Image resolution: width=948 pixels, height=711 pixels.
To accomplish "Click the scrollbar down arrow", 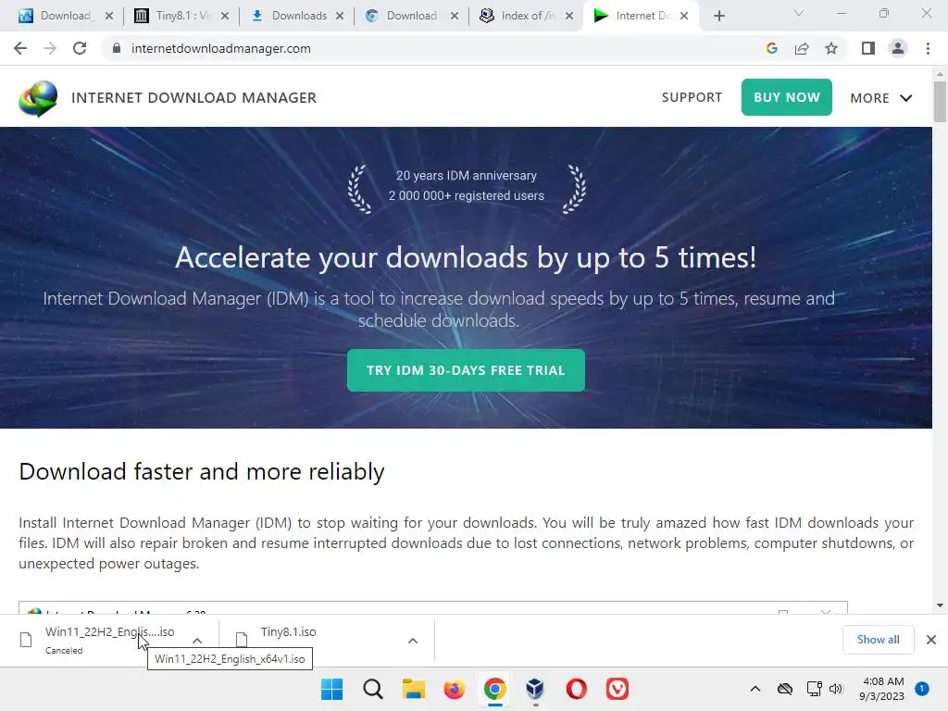I will 940,605.
